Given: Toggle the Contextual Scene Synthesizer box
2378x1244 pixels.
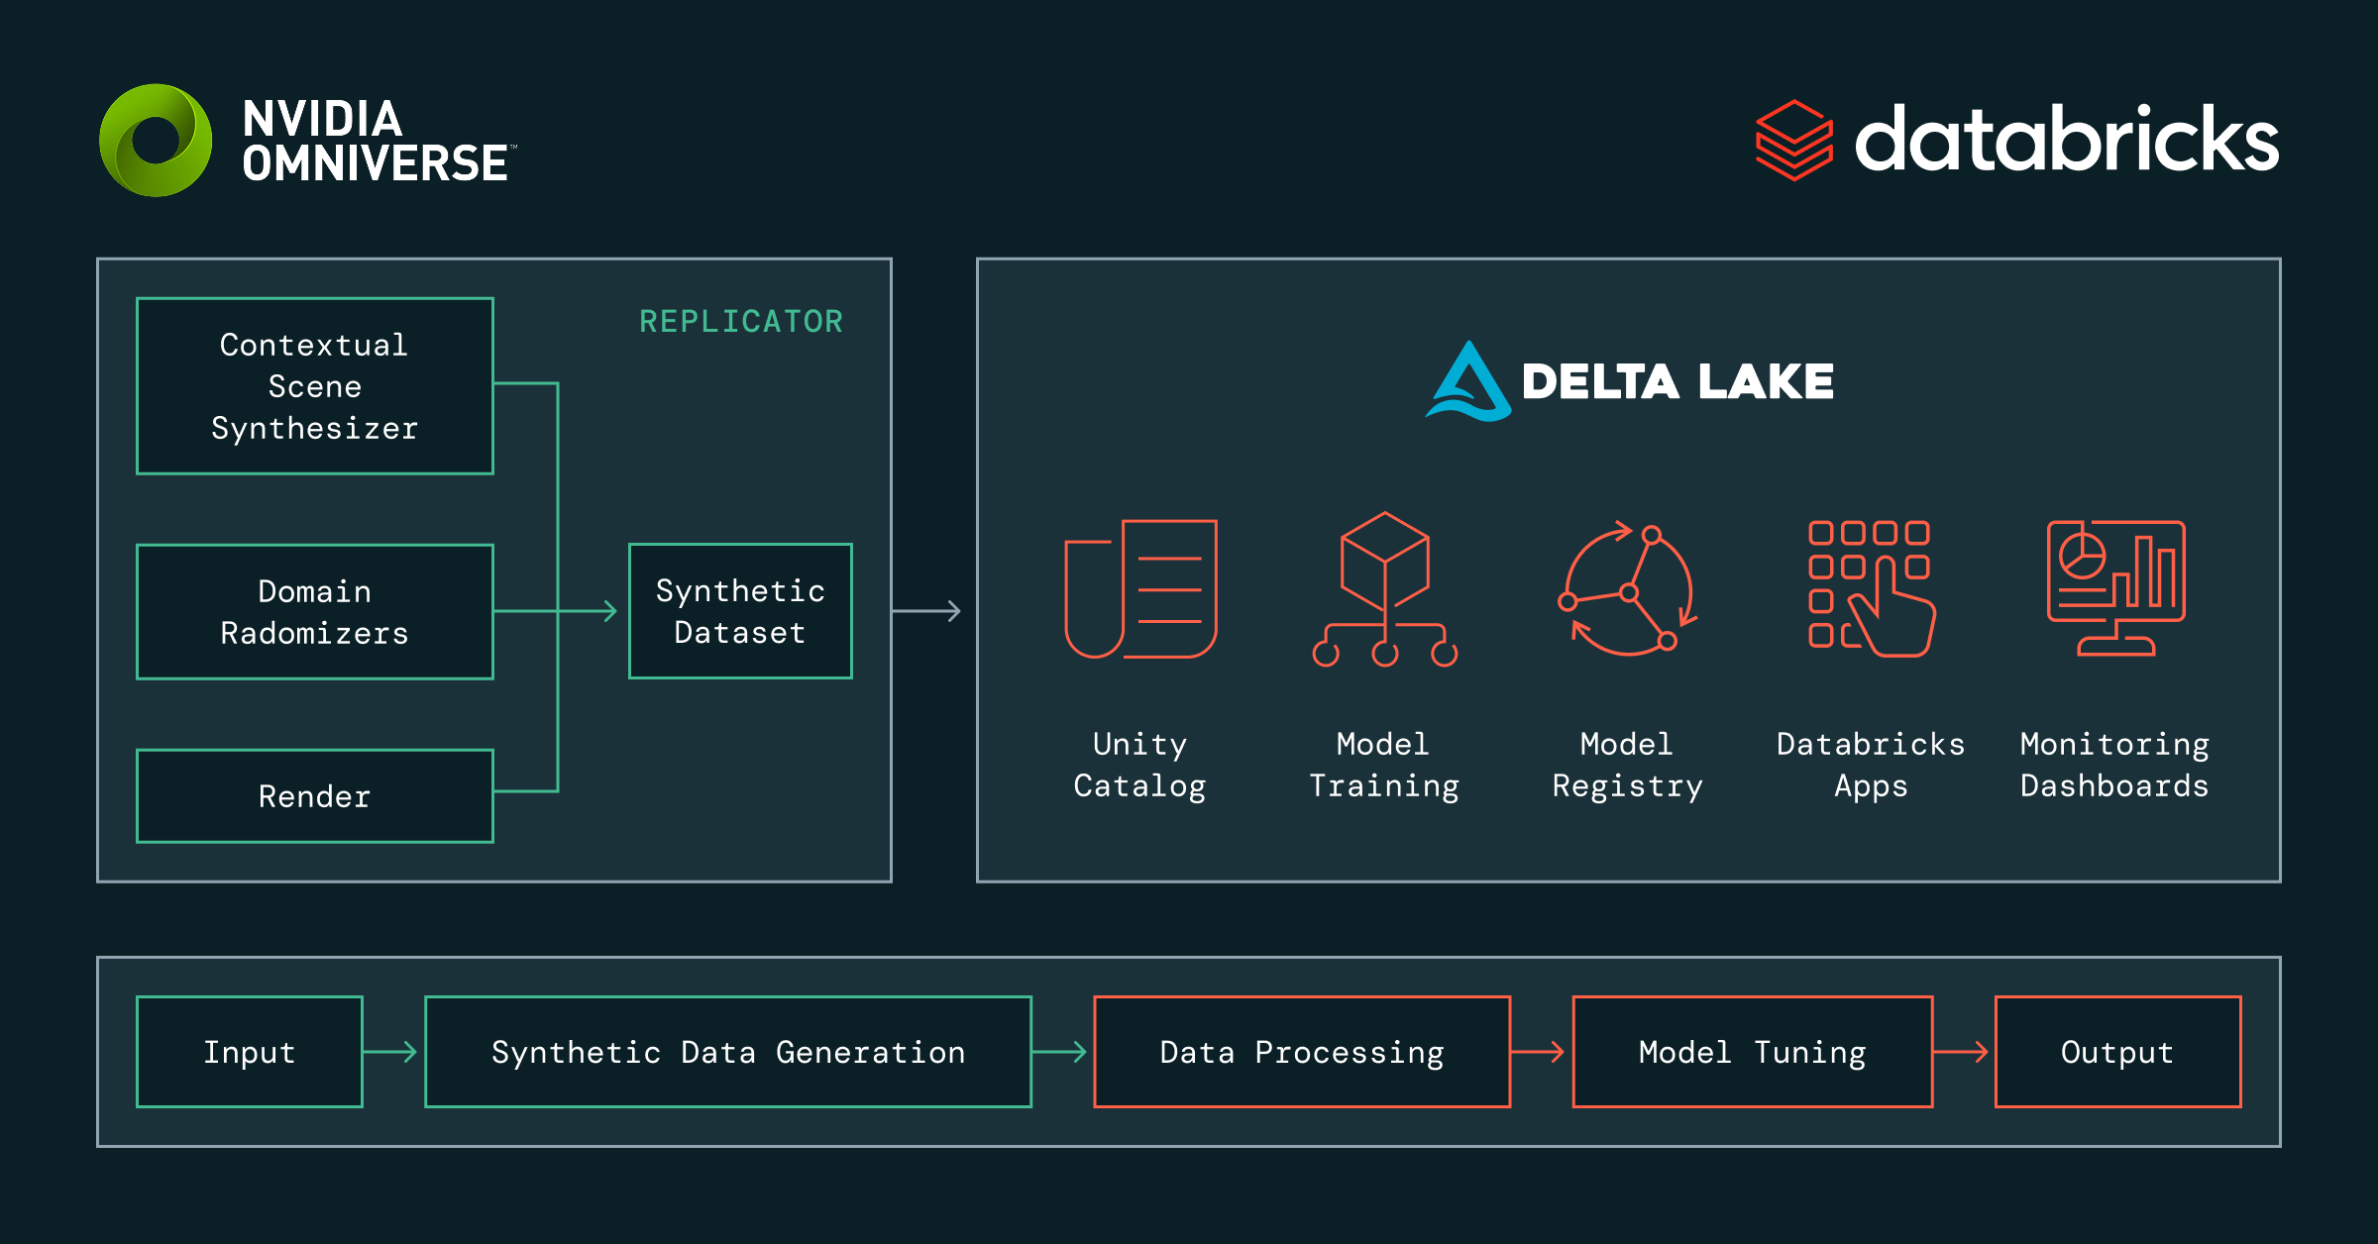Looking at the screenshot, I should (x=314, y=386).
